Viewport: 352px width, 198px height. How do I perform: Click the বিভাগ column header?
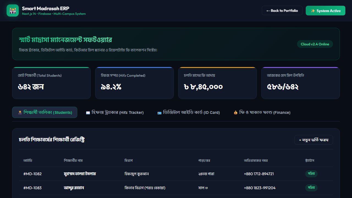click(x=129, y=160)
